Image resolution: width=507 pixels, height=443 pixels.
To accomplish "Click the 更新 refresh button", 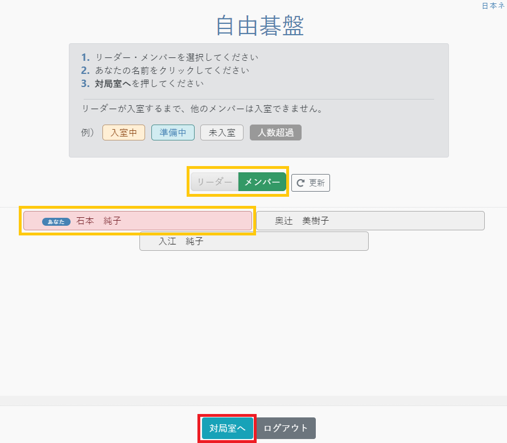I will pos(311,183).
